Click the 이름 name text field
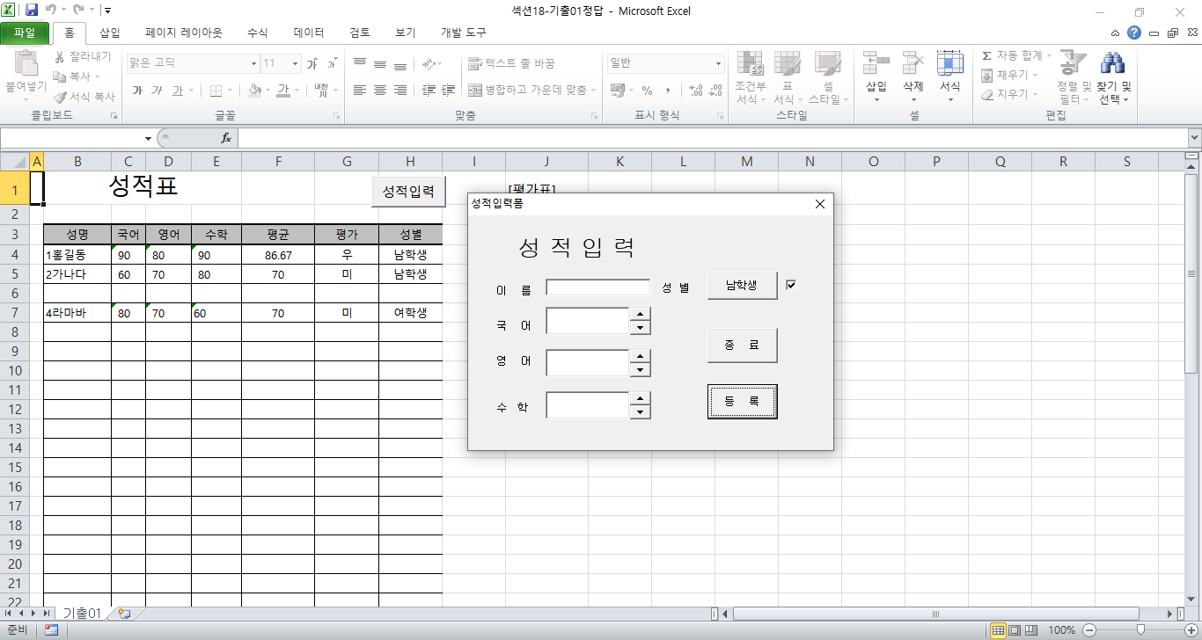Viewport: 1202px width, 640px height. click(x=597, y=287)
